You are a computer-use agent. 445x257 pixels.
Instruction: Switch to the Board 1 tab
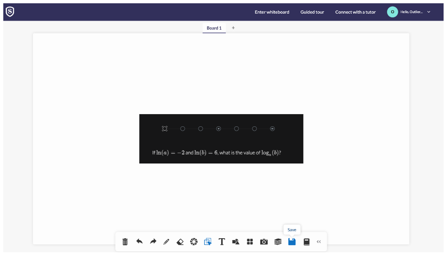(214, 28)
